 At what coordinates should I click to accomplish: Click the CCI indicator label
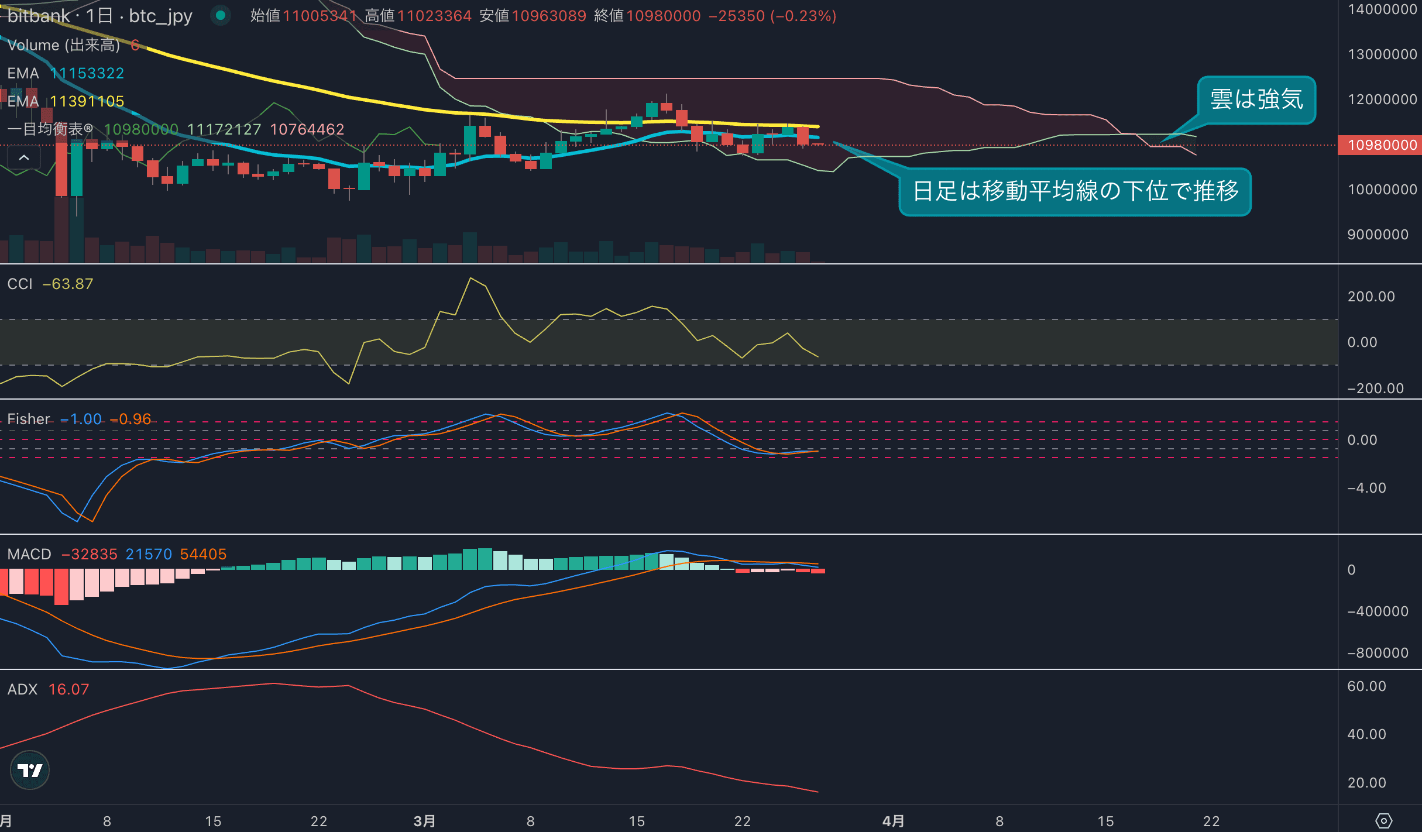20,284
